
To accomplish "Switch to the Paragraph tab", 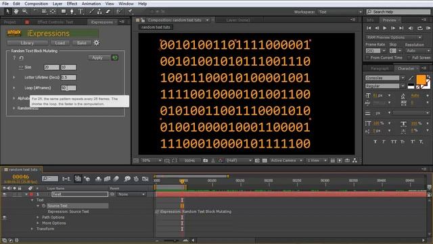I will [380, 68].
